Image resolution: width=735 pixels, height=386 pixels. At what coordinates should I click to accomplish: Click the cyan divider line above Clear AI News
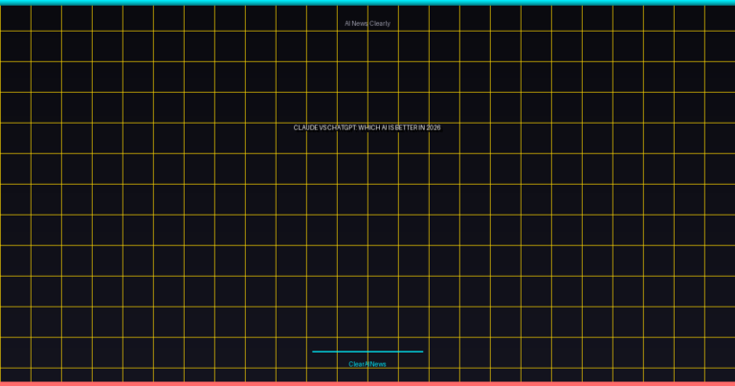pyautogui.click(x=367, y=352)
